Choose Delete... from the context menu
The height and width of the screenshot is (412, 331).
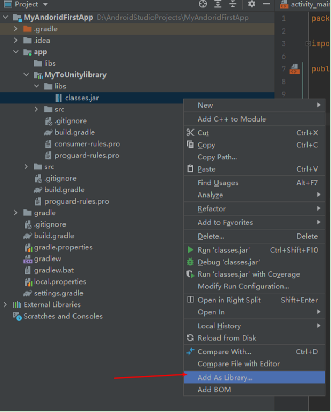(254, 237)
